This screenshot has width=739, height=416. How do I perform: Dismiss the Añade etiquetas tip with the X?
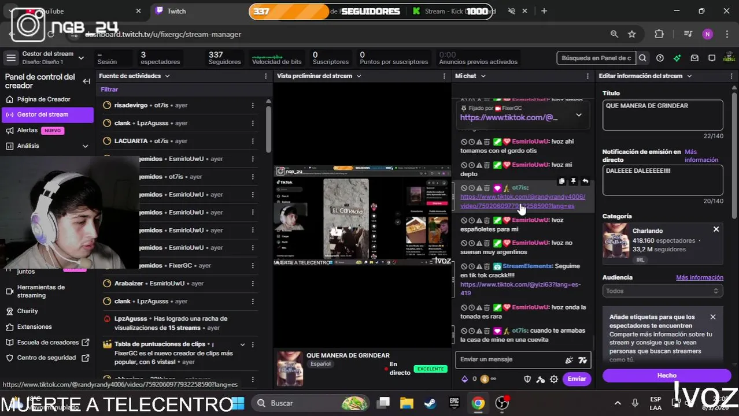(713, 317)
